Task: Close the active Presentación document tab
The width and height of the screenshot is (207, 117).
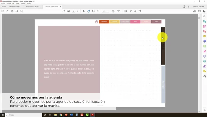Action: (60, 7)
